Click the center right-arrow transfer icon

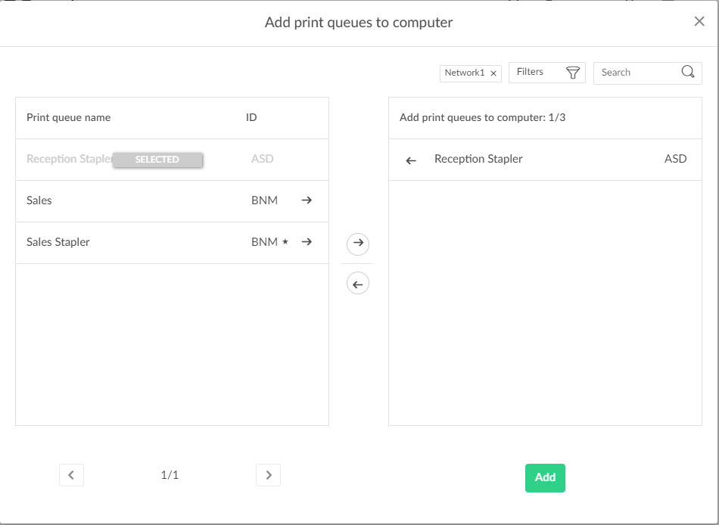point(357,244)
